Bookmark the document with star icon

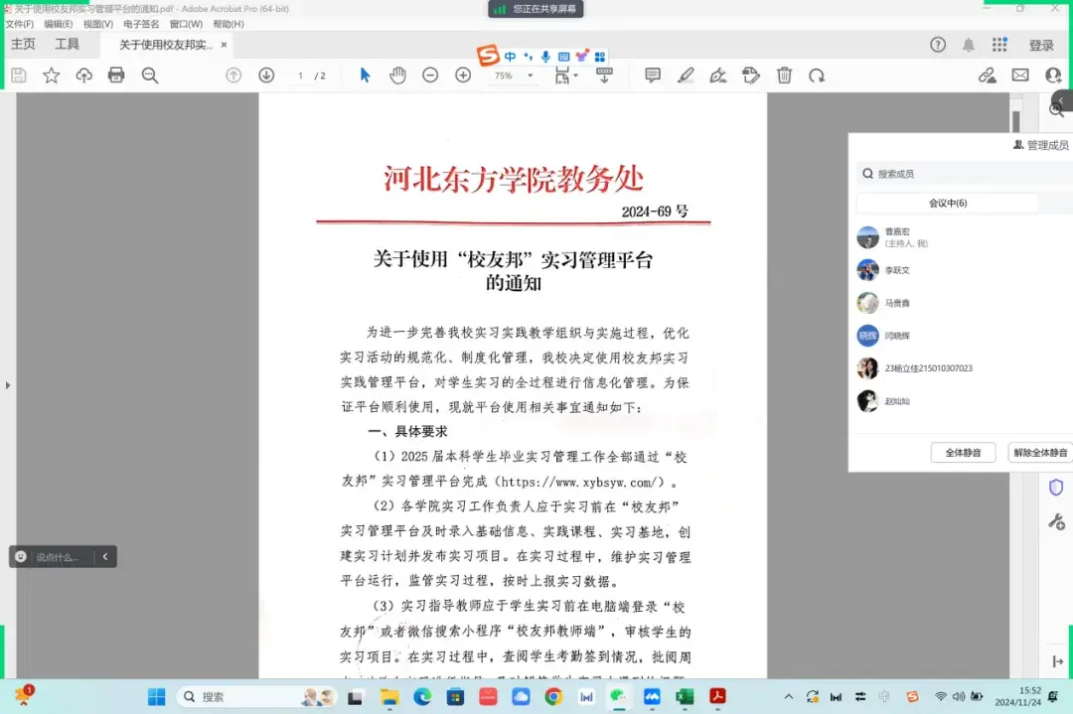(x=52, y=75)
